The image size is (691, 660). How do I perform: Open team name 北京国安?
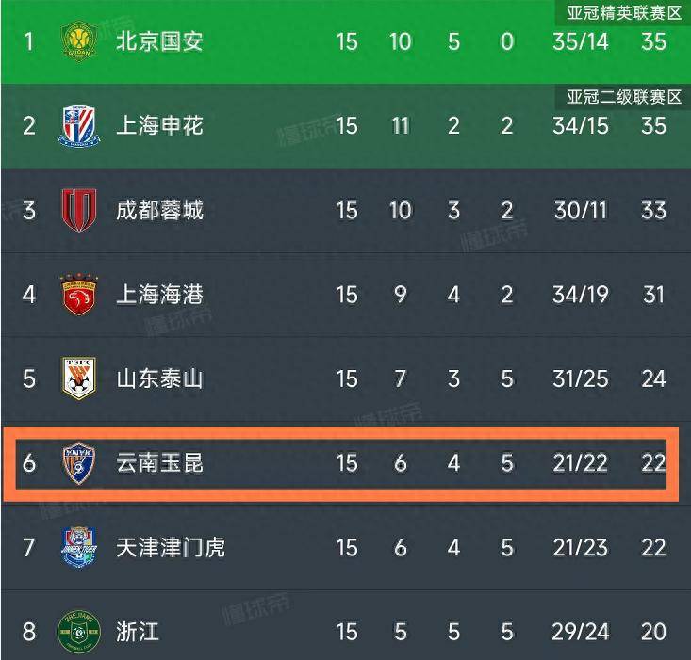[159, 41]
